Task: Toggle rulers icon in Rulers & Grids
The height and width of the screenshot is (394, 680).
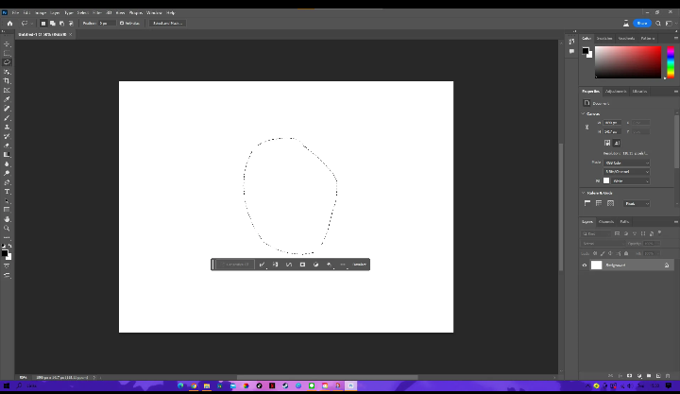Action: [587, 203]
